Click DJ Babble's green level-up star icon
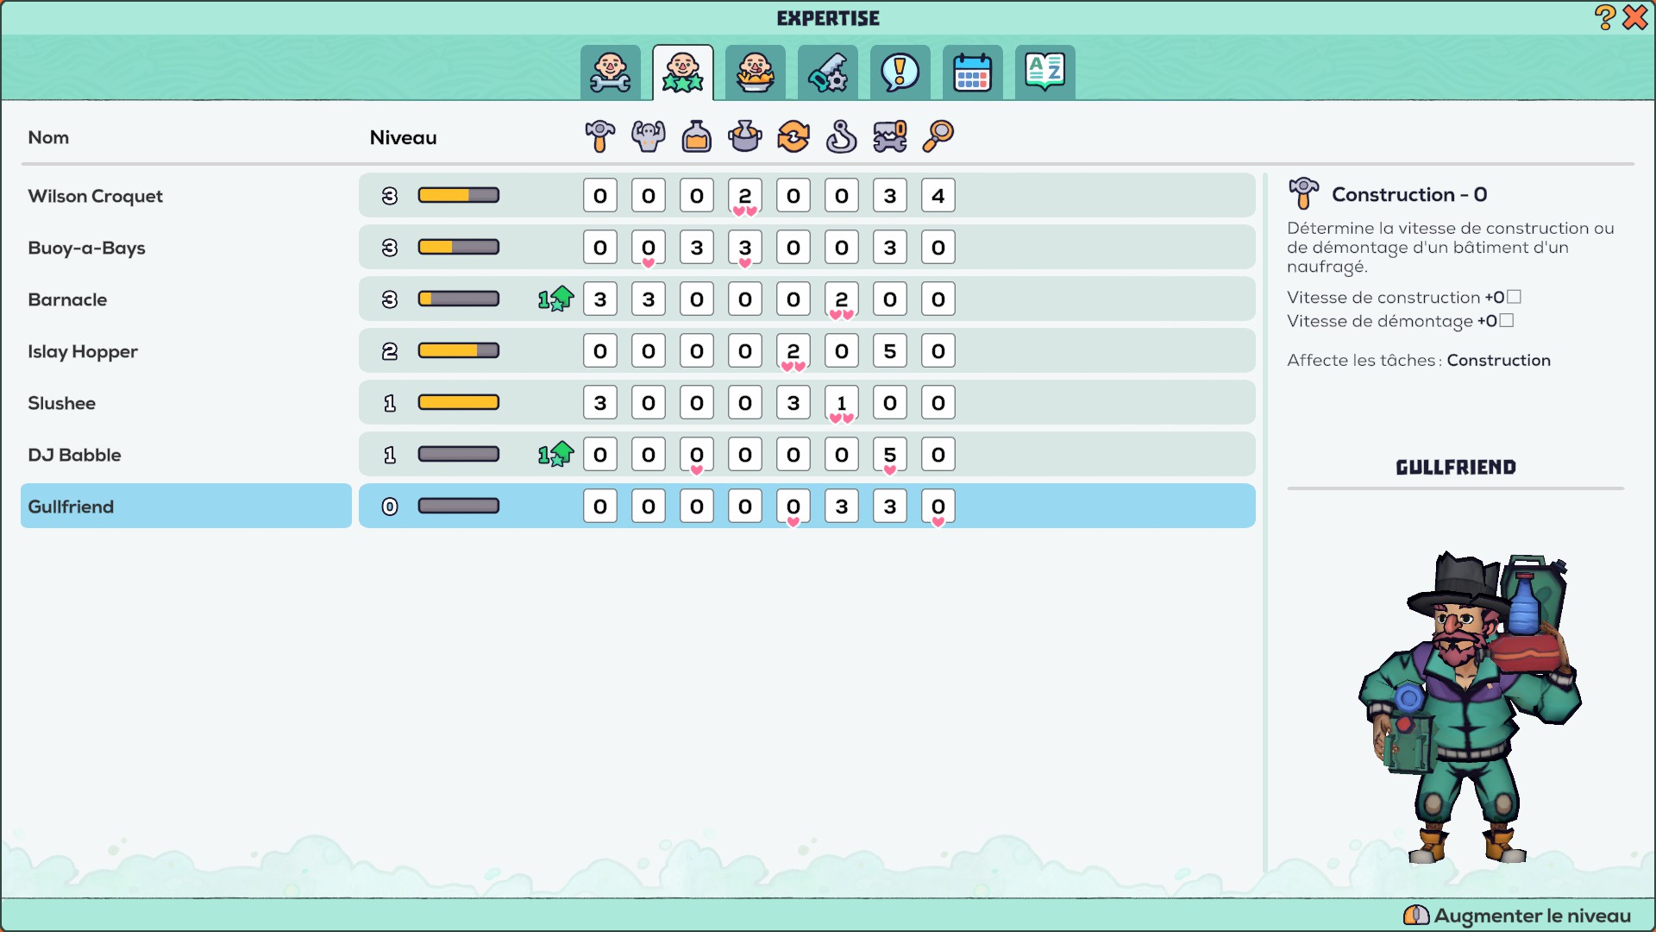1656x932 pixels. pyautogui.click(x=556, y=455)
